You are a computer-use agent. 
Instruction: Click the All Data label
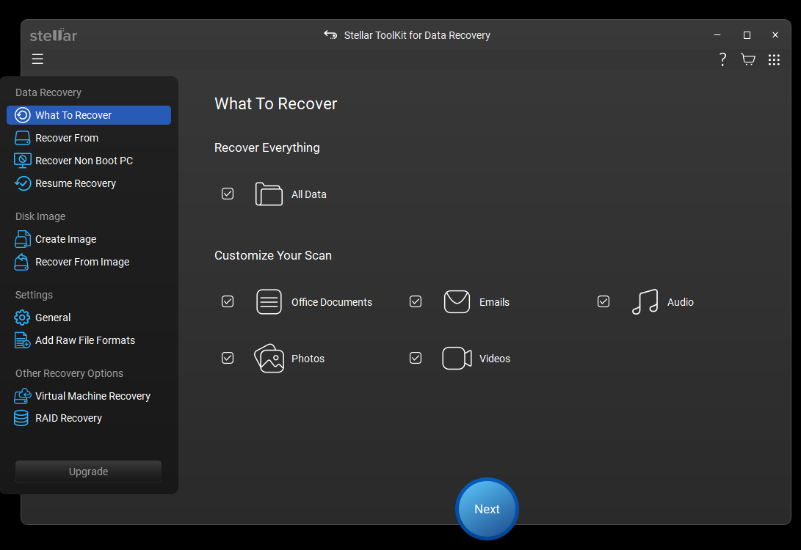pyautogui.click(x=308, y=194)
